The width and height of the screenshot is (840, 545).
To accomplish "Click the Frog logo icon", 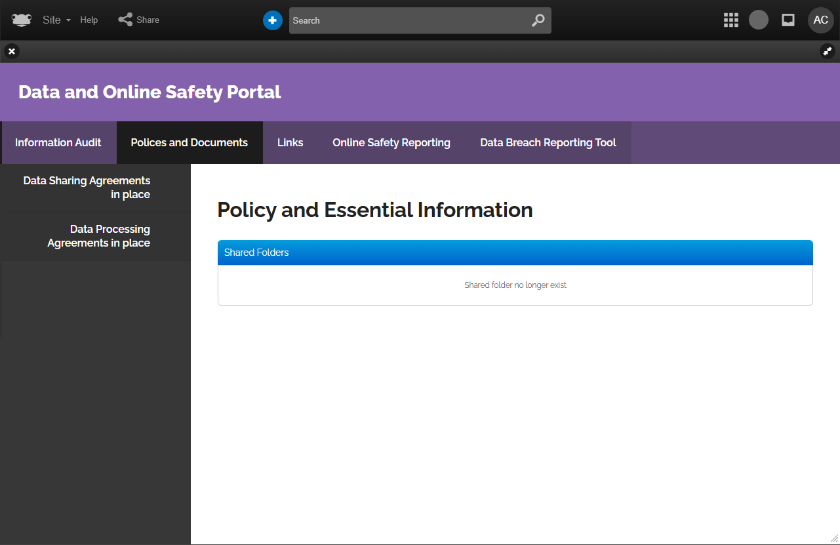I will (x=21, y=20).
